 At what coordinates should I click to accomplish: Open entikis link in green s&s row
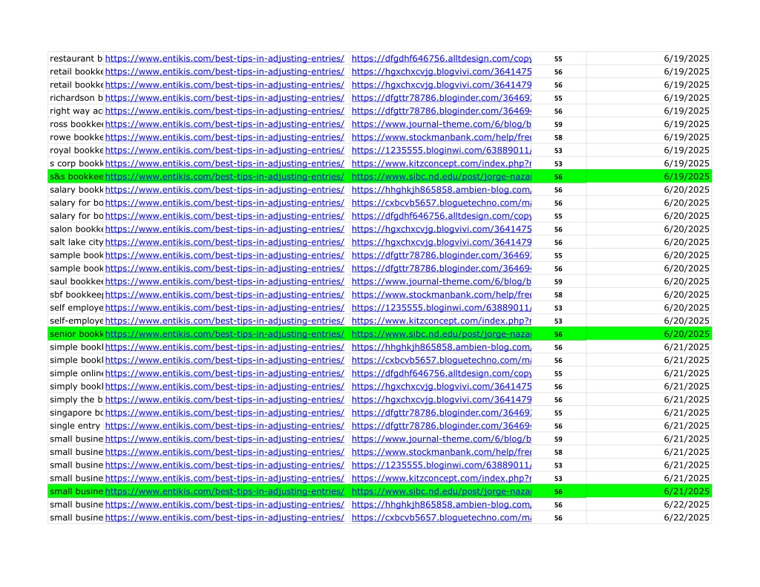pyautogui.click(x=224, y=177)
